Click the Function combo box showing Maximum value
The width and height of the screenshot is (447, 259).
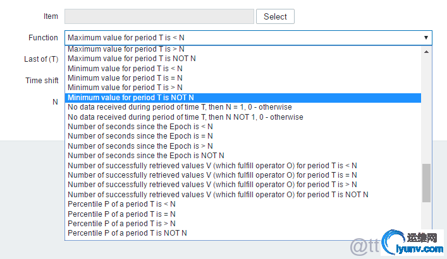240,38
